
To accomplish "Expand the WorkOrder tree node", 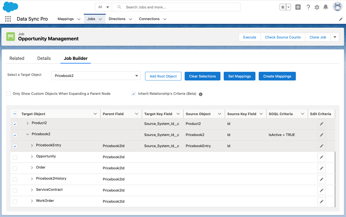I will pyautogui.click(x=32, y=201).
